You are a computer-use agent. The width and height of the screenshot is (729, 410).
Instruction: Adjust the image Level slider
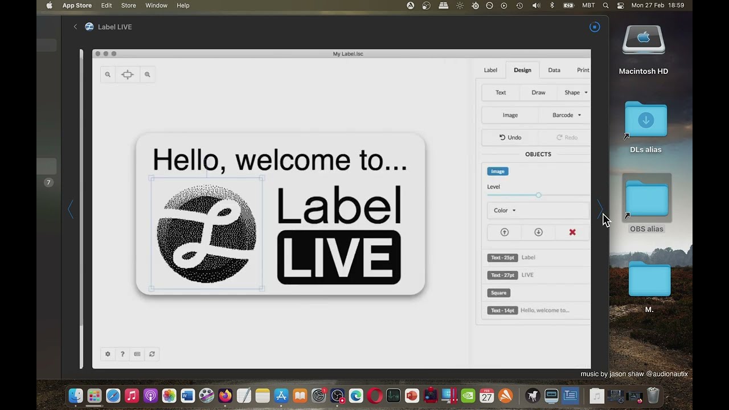[538, 195]
